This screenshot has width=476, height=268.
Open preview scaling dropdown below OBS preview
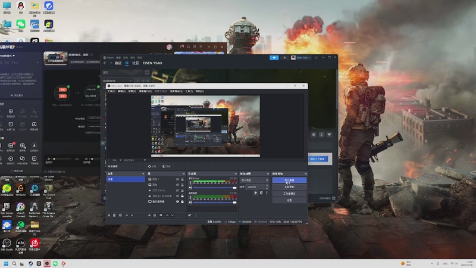[134, 160]
